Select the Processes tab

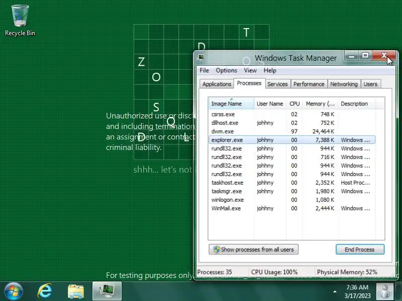click(x=249, y=83)
